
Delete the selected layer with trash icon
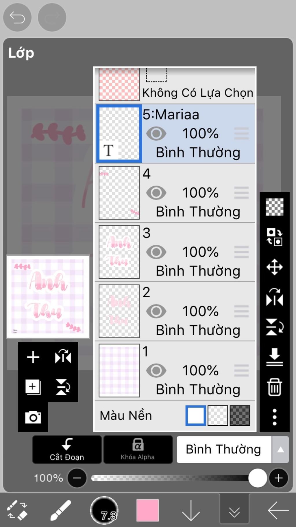274,387
